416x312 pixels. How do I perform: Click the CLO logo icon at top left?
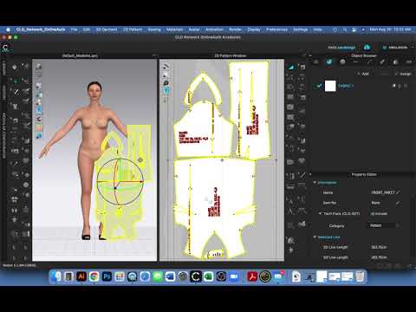coord(6,49)
